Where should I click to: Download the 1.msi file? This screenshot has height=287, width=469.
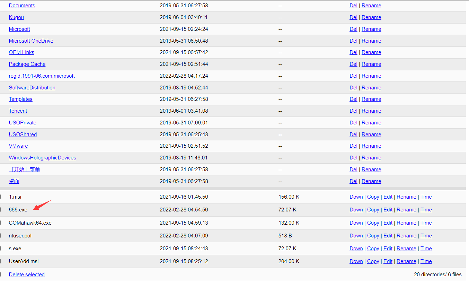pyautogui.click(x=356, y=197)
